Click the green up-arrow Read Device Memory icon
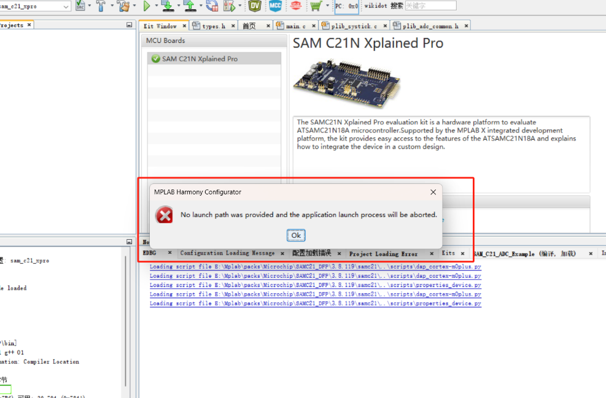The width and height of the screenshot is (606, 398). (x=190, y=6)
